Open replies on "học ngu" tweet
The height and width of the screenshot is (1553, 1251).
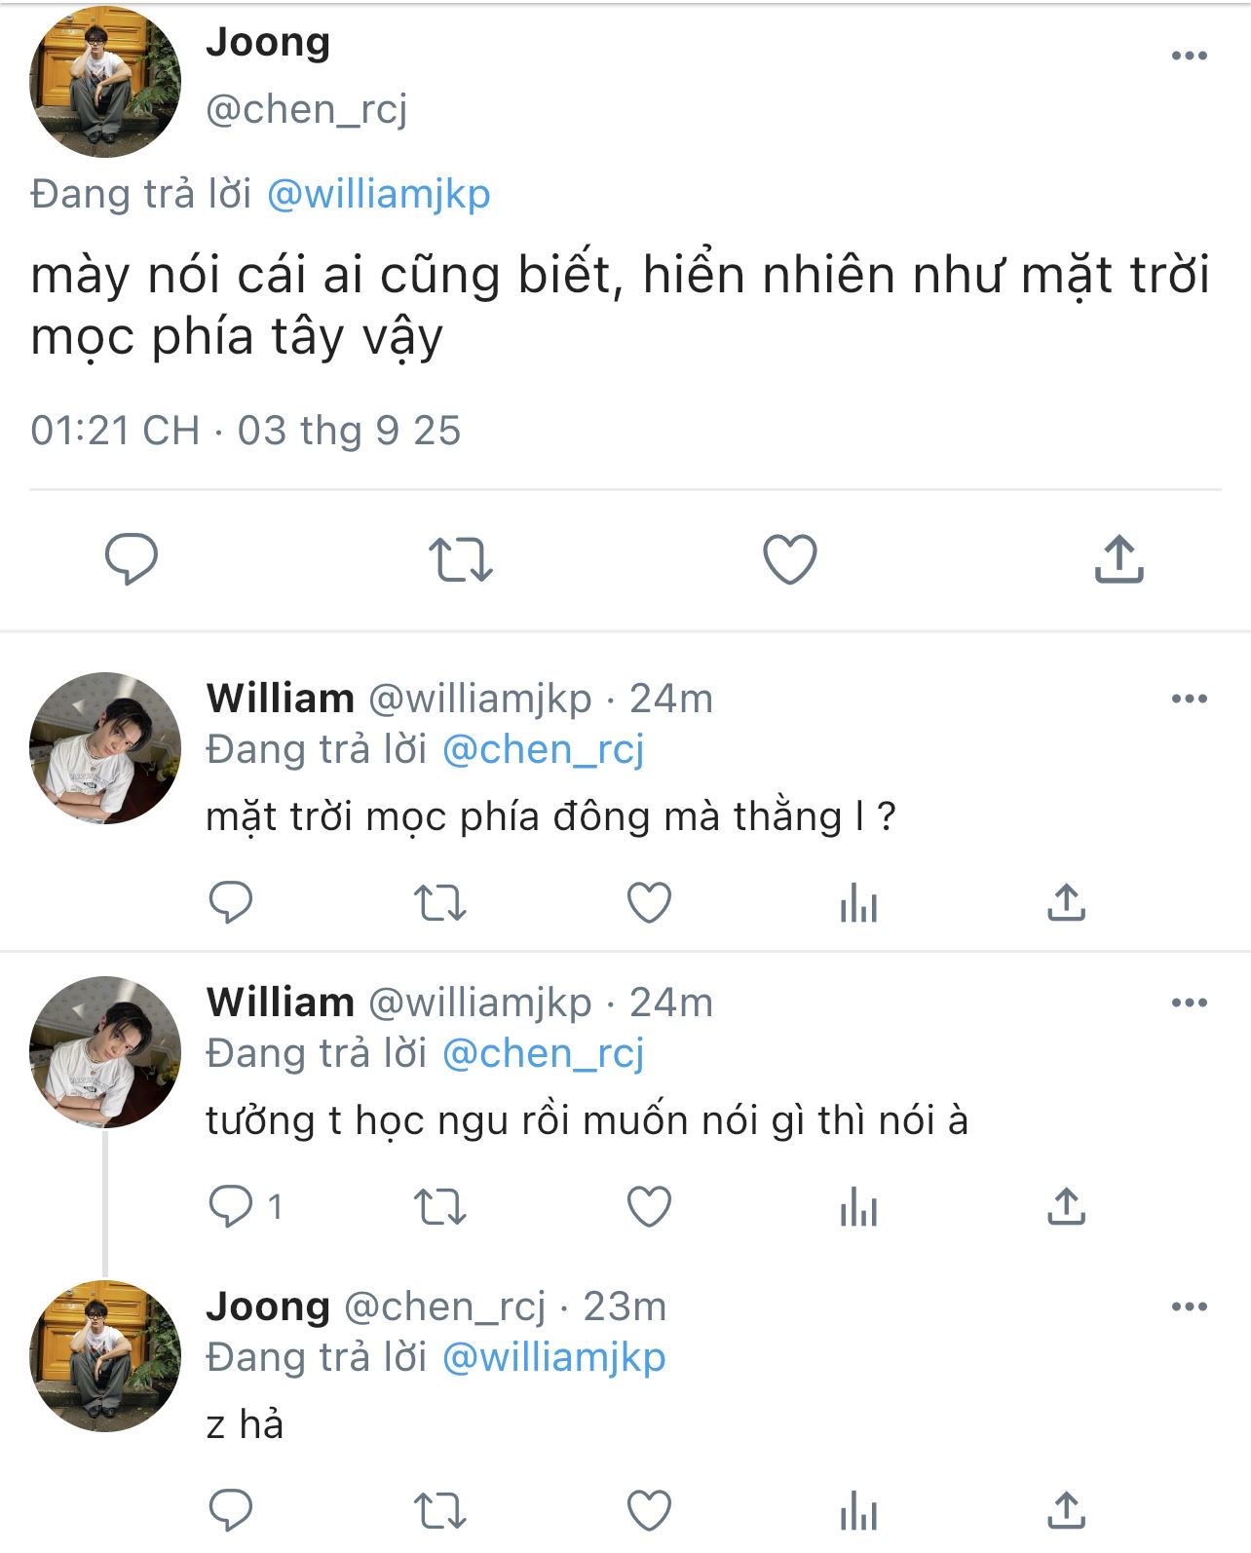click(x=233, y=1207)
